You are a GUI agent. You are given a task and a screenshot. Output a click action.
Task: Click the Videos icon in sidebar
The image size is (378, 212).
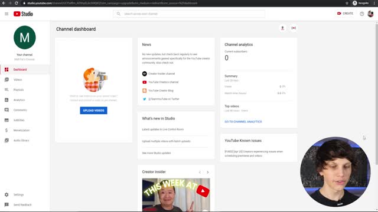click(x=6, y=79)
